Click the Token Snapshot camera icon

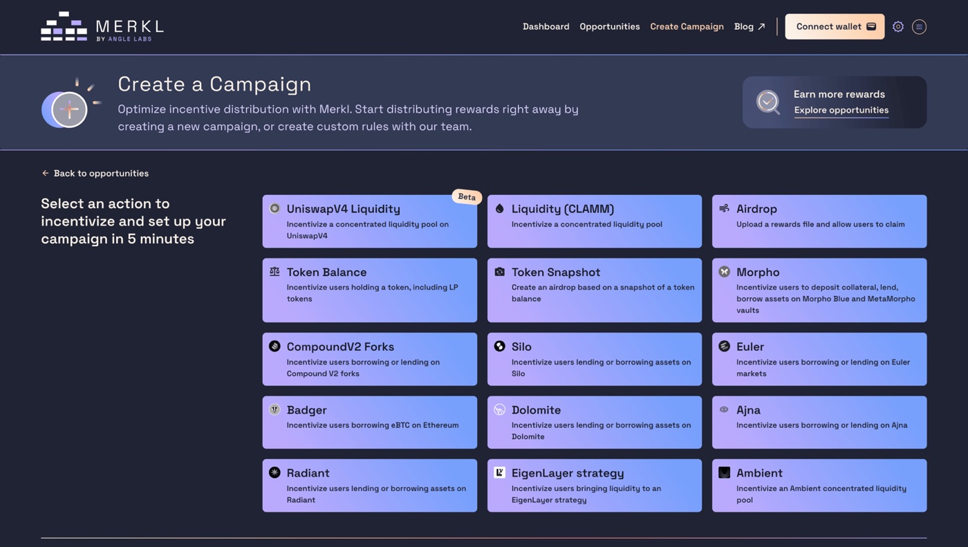499,272
